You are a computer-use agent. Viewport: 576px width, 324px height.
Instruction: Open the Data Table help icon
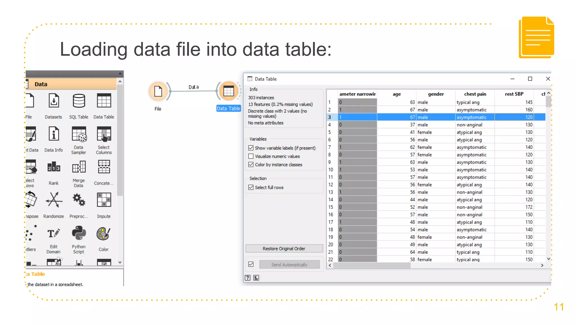247,278
